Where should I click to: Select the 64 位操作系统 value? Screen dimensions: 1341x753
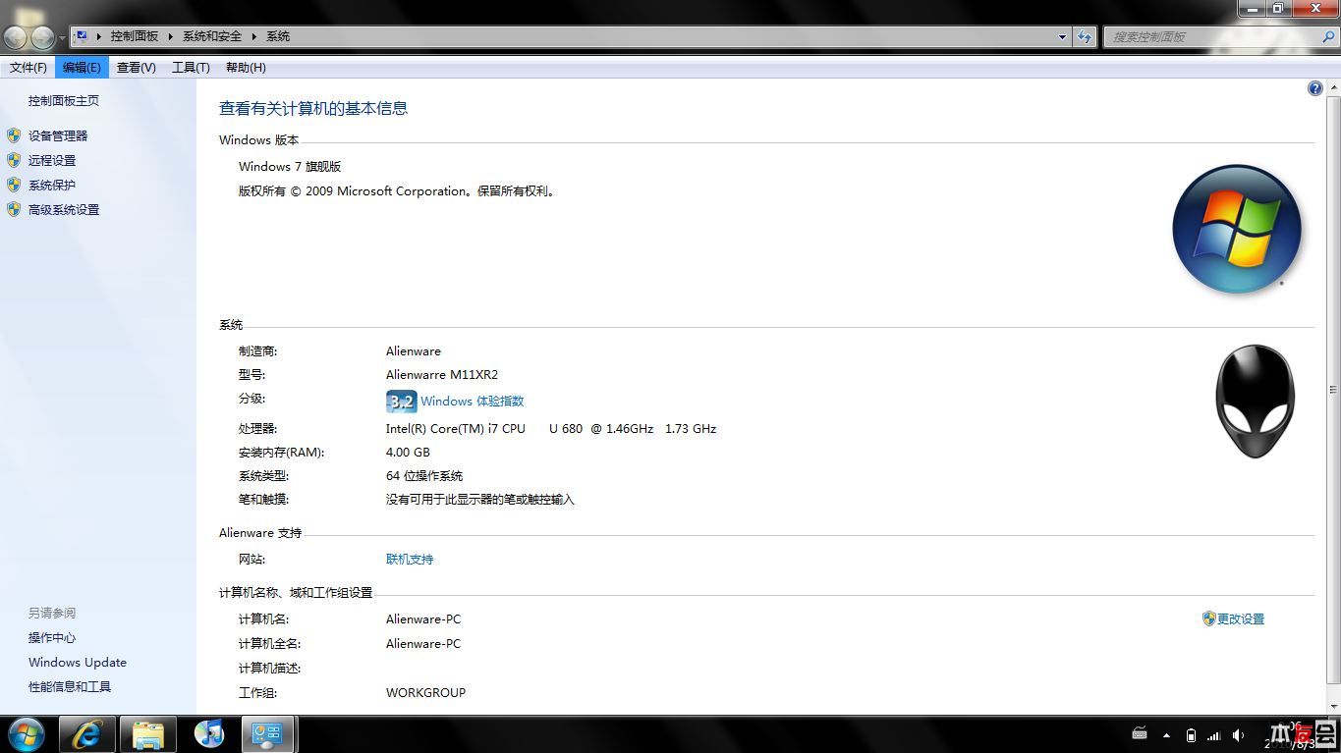tap(424, 476)
